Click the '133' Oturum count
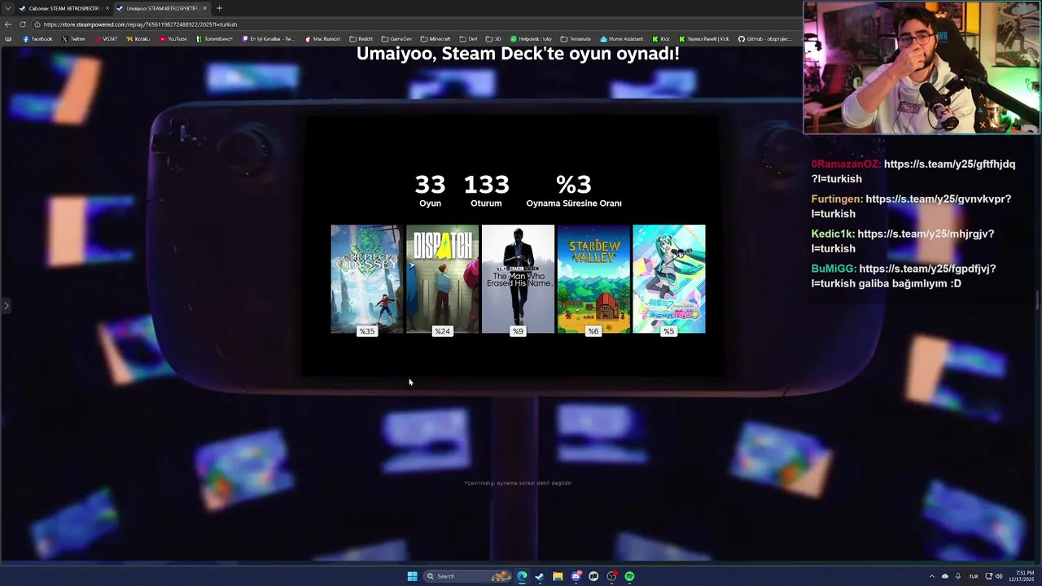Image resolution: width=1042 pixels, height=586 pixels. click(x=486, y=185)
